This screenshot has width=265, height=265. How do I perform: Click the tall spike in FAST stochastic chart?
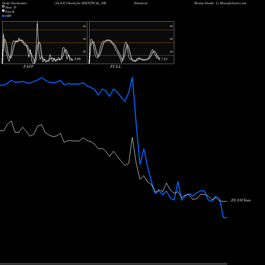pos(37,23)
